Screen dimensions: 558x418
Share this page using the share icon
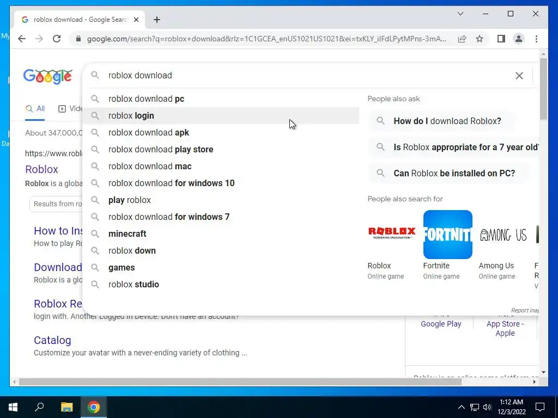[462, 39]
